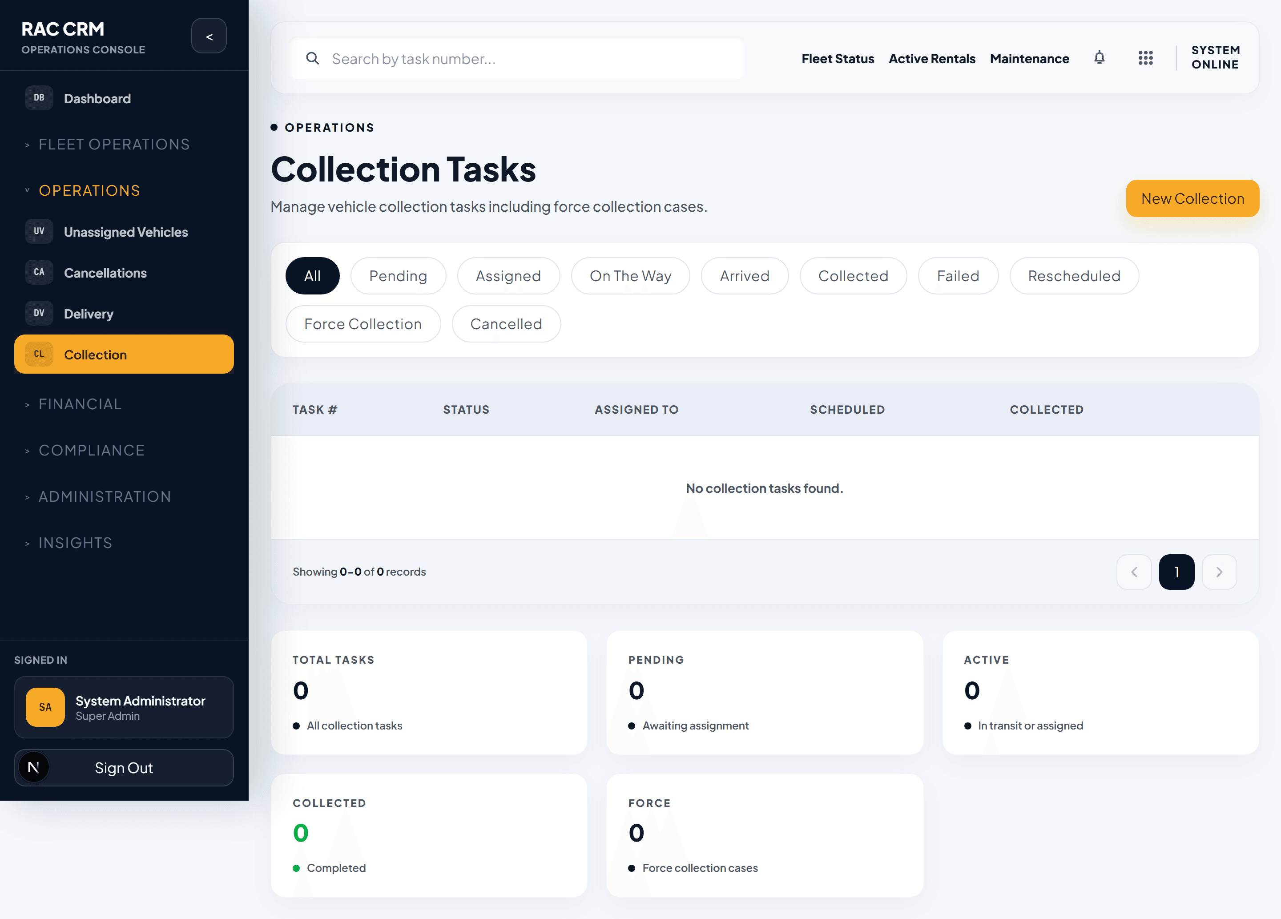Filter by Collected status
Viewport: 1281px width, 919px height.
pyautogui.click(x=853, y=276)
